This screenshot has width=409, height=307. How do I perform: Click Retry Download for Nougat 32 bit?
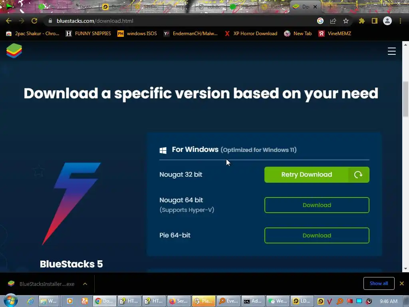coord(317,175)
